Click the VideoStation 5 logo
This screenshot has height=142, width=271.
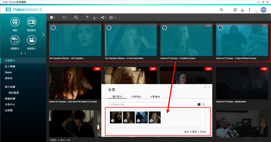pyautogui.click(x=24, y=9)
